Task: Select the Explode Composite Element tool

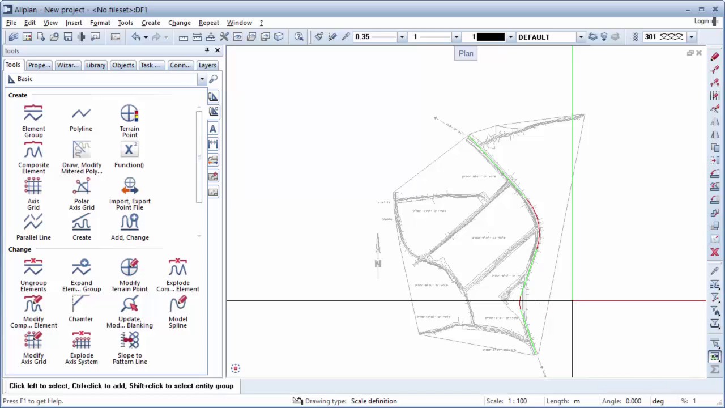Action: (x=178, y=275)
